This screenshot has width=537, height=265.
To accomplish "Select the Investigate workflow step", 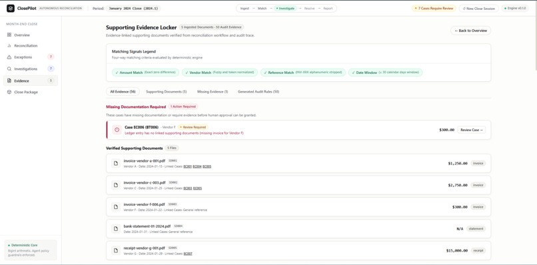I will point(285,9).
